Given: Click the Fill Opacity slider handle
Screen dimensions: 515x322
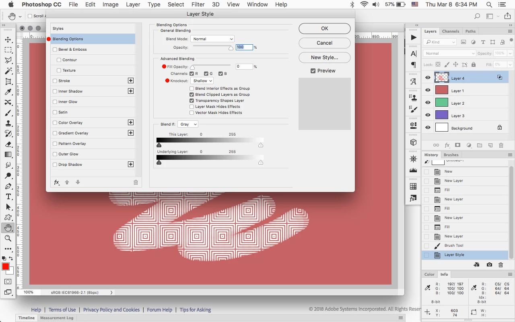Looking at the screenshot, I should pos(192,67).
